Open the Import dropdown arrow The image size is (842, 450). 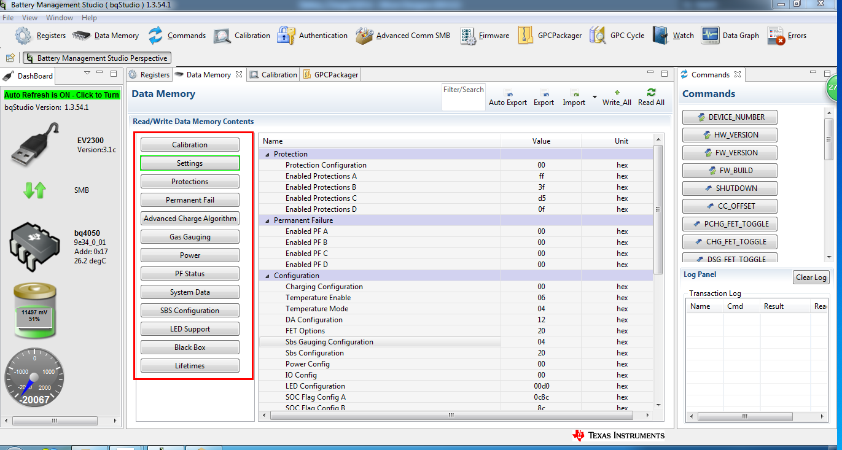[x=594, y=98]
